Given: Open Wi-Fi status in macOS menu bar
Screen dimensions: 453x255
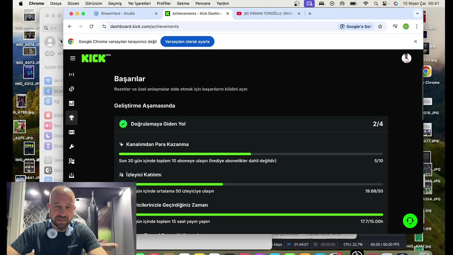Looking at the screenshot, I should (x=365, y=4).
